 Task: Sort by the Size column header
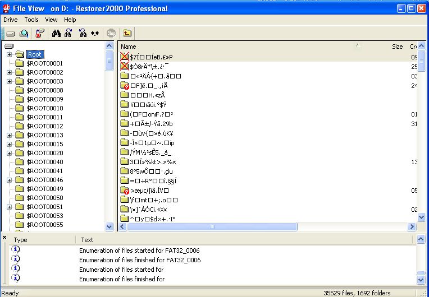tap(397, 47)
